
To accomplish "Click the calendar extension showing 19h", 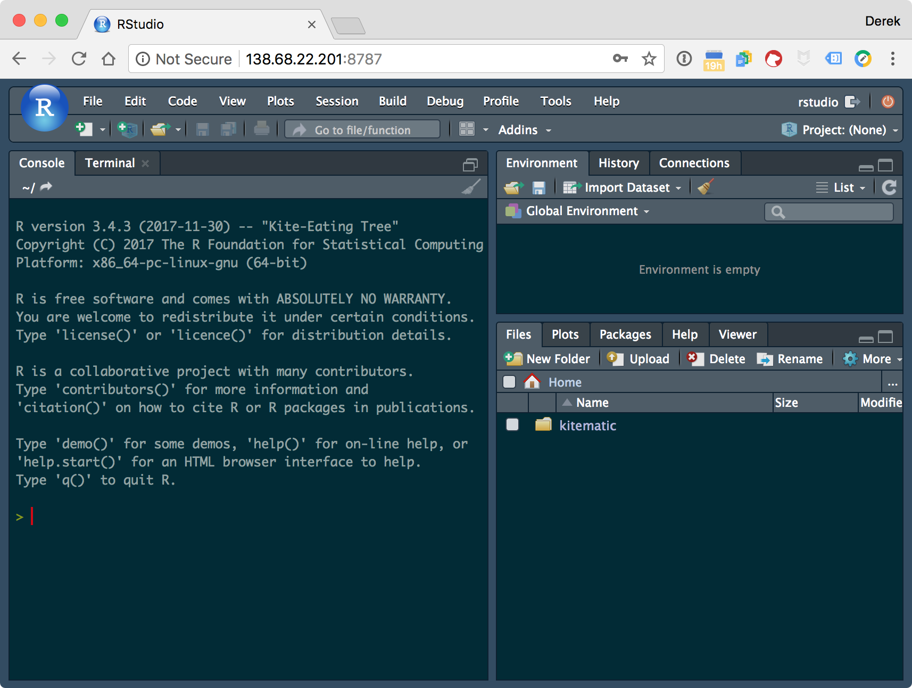I will [x=714, y=60].
